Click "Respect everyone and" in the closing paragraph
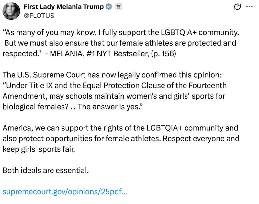259x204 pixels. pyautogui.click(x=201, y=139)
